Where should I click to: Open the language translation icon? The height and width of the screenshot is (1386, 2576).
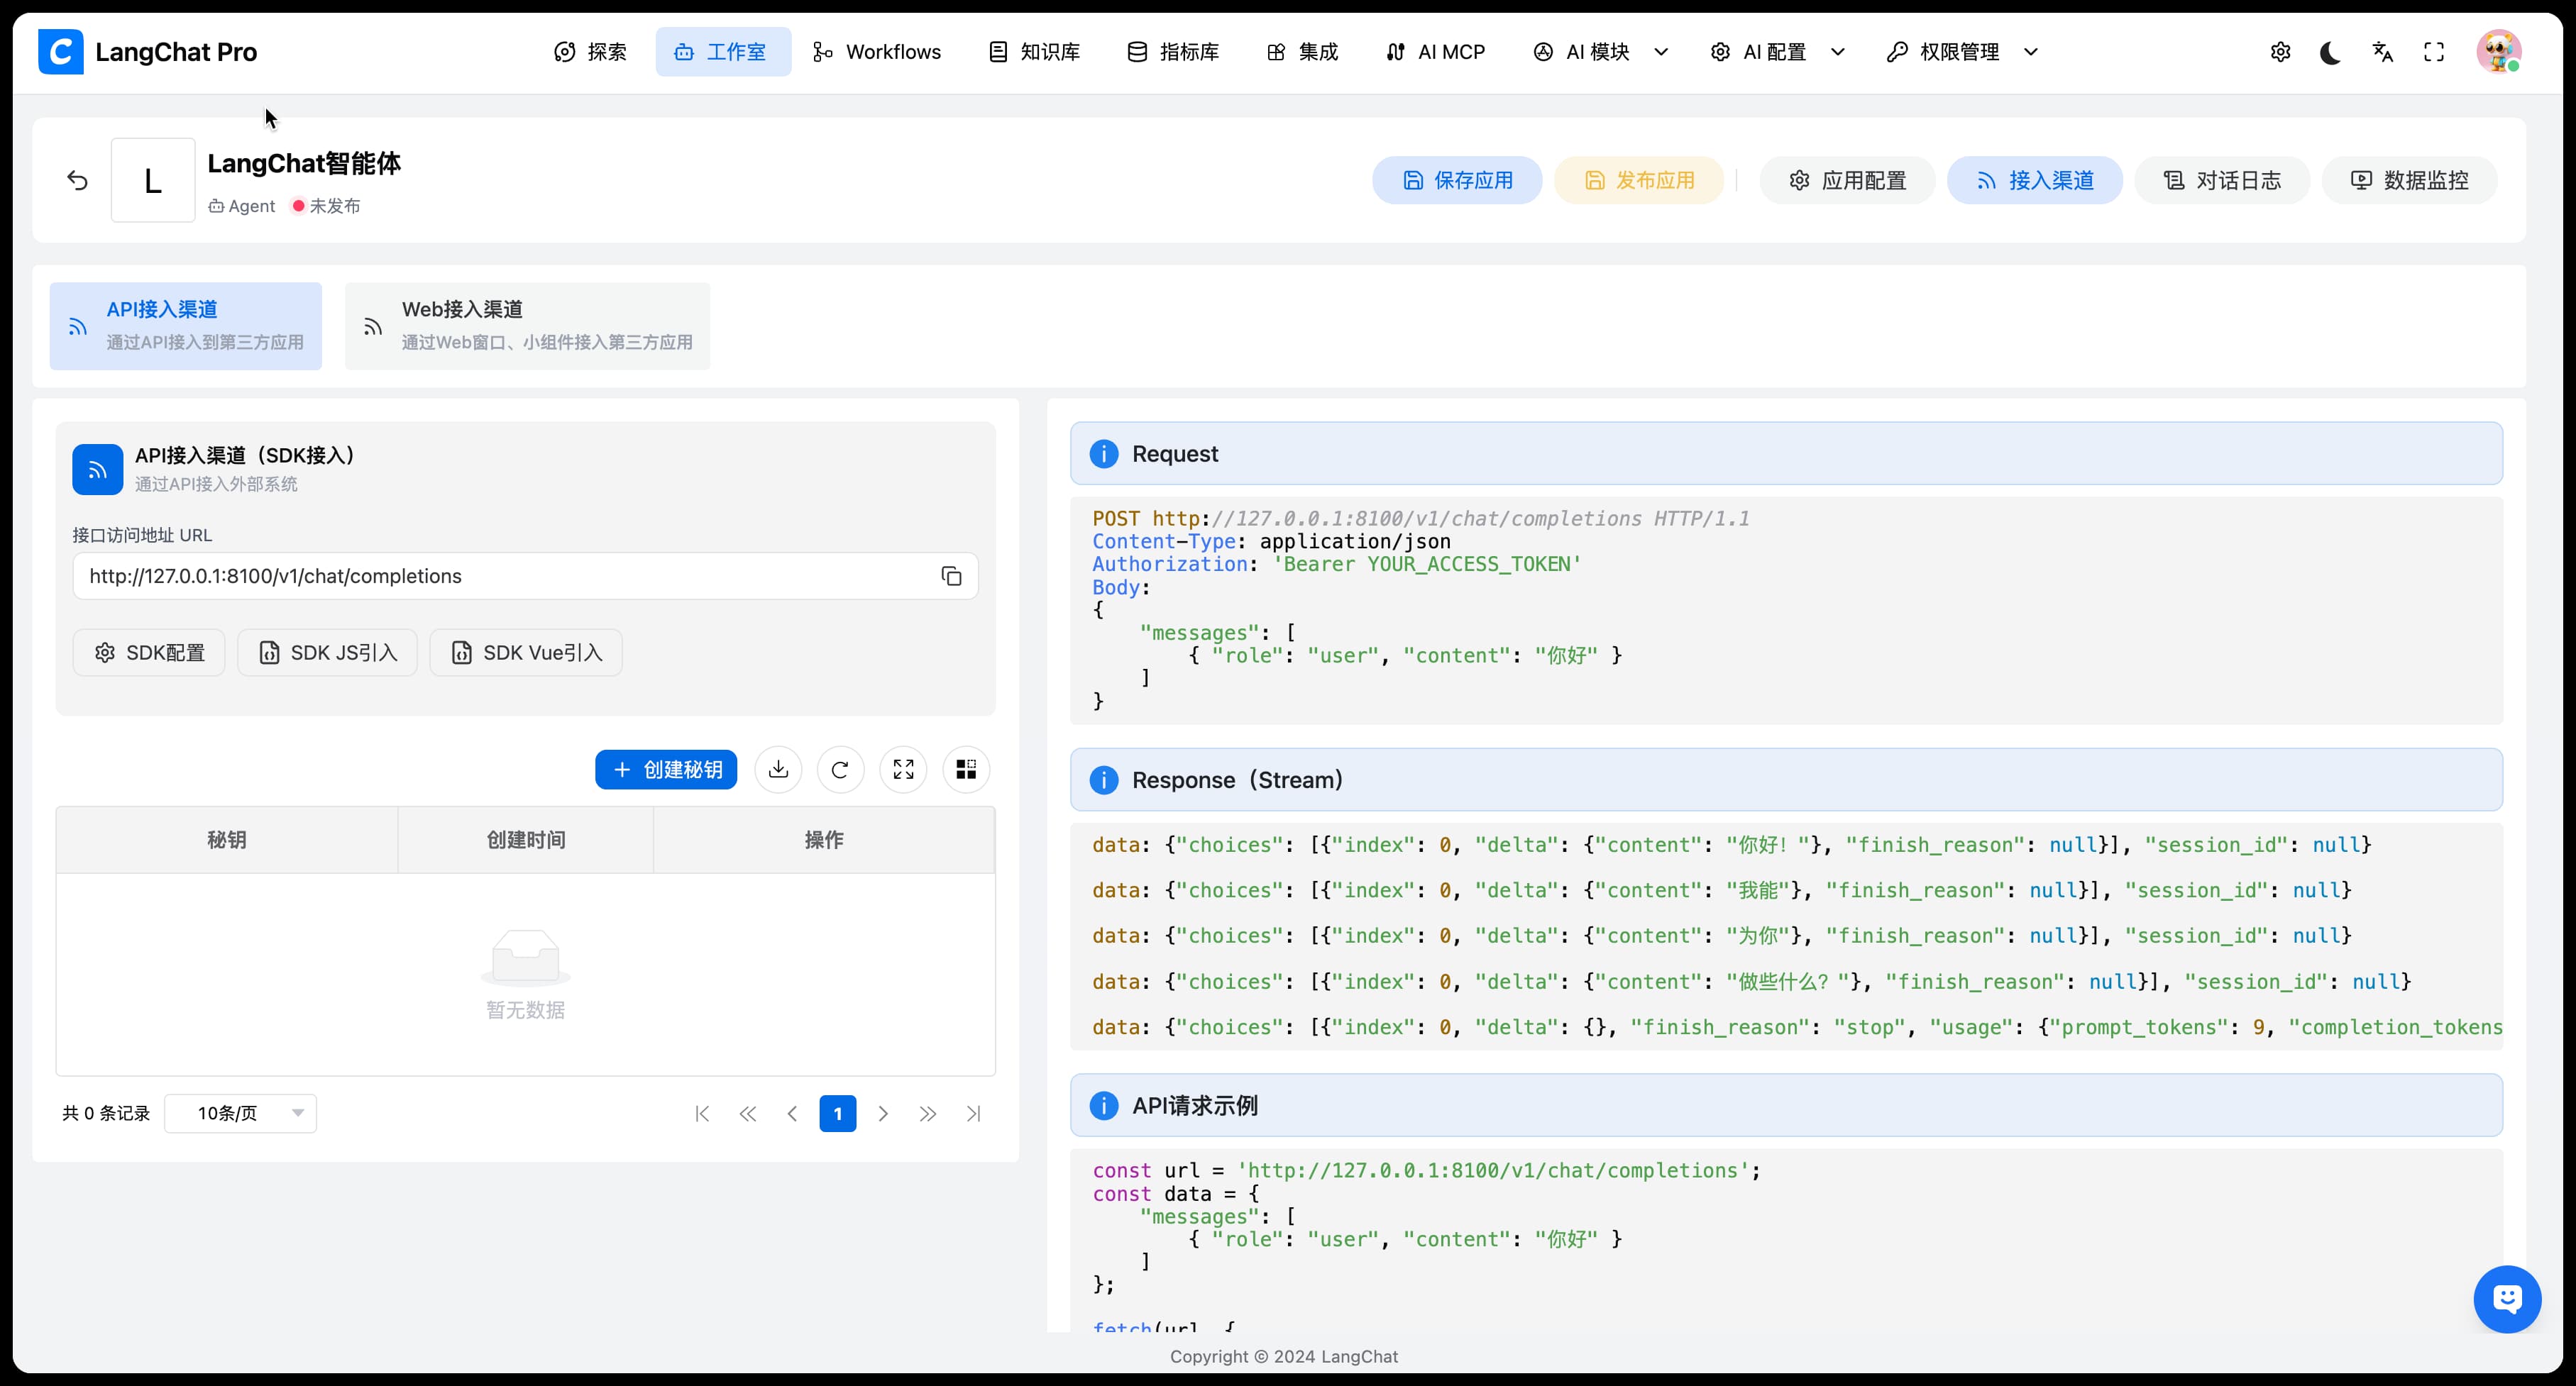click(x=2383, y=52)
